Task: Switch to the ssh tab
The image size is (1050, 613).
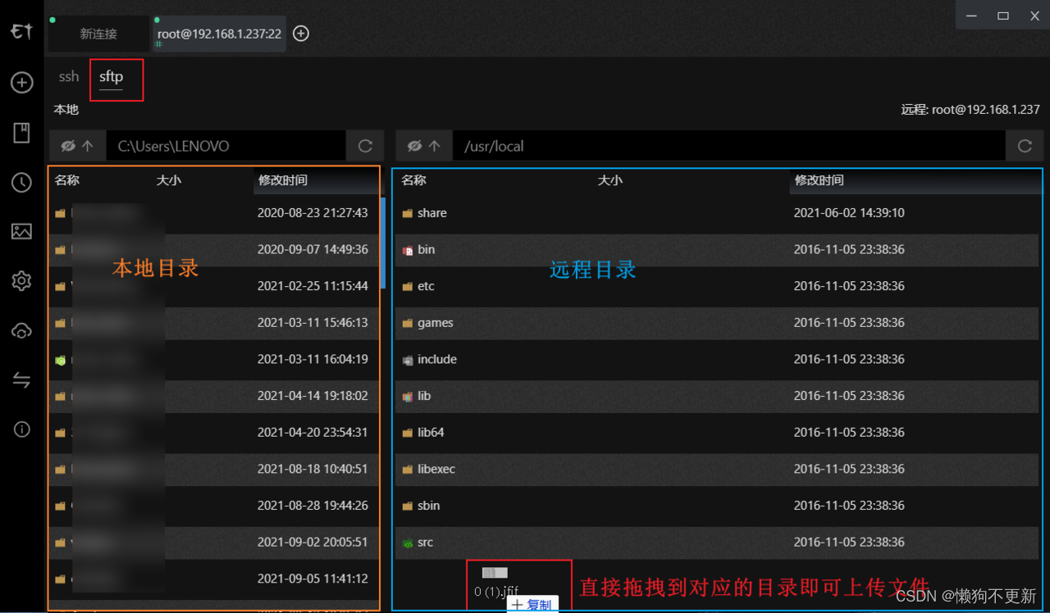Action: pyautogui.click(x=69, y=76)
